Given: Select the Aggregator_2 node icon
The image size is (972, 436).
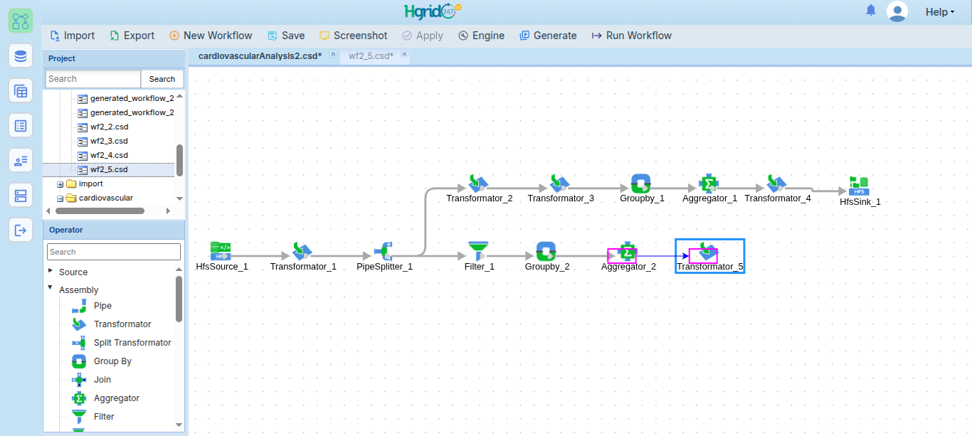Looking at the screenshot, I should pos(627,251).
